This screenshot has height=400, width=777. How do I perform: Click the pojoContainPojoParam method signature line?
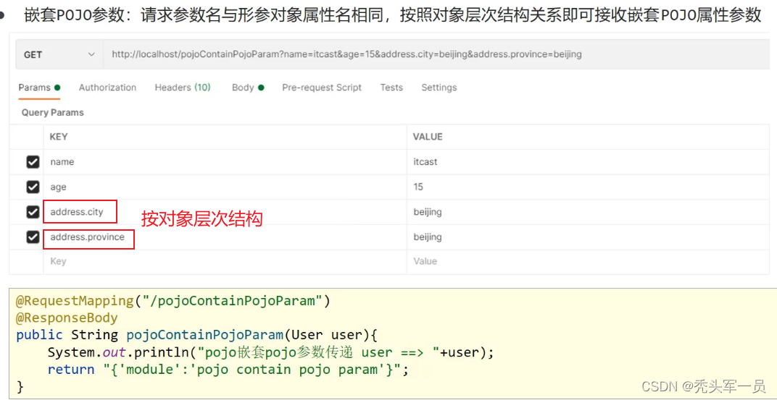click(x=196, y=335)
